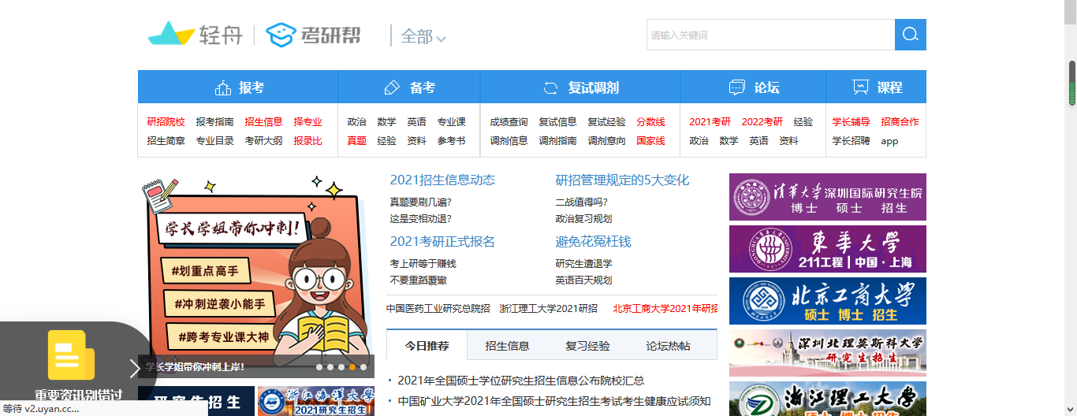Open the 中国医药工业研究总院招 link
Image resolution: width=1077 pixels, height=416 pixels.
pos(438,308)
